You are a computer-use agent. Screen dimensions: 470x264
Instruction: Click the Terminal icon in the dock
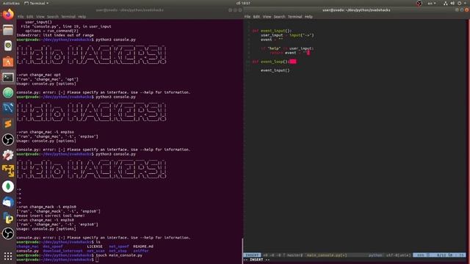coord(8,77)
